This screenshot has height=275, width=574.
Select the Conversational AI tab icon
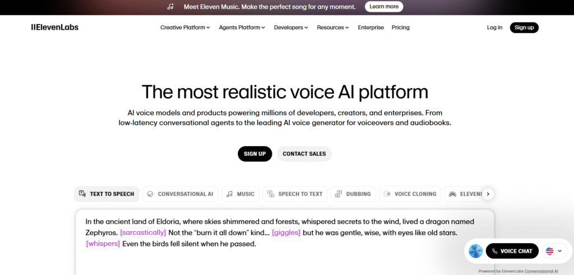point(150,194)
